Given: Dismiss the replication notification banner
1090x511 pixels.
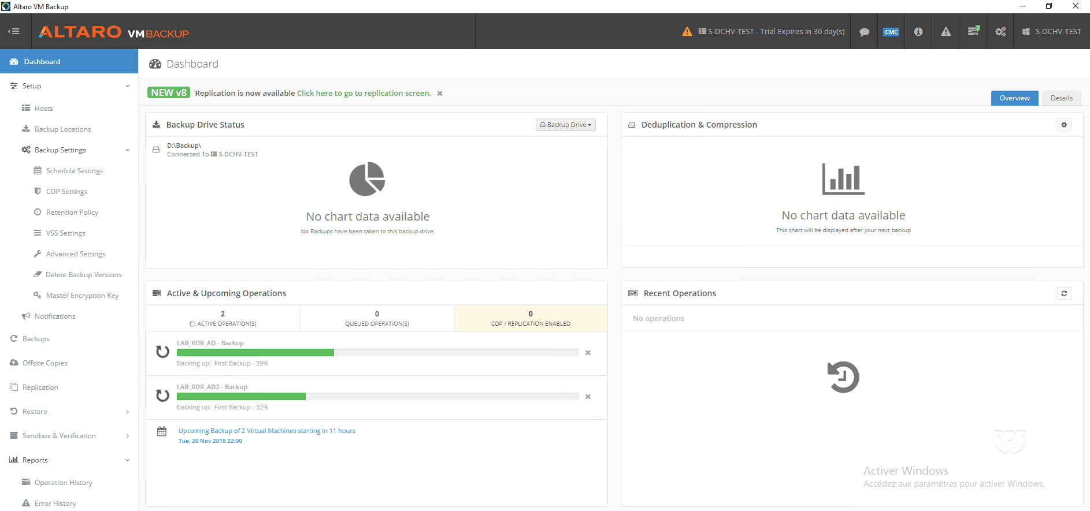Looking at the screenshot, I should (440, 94).
